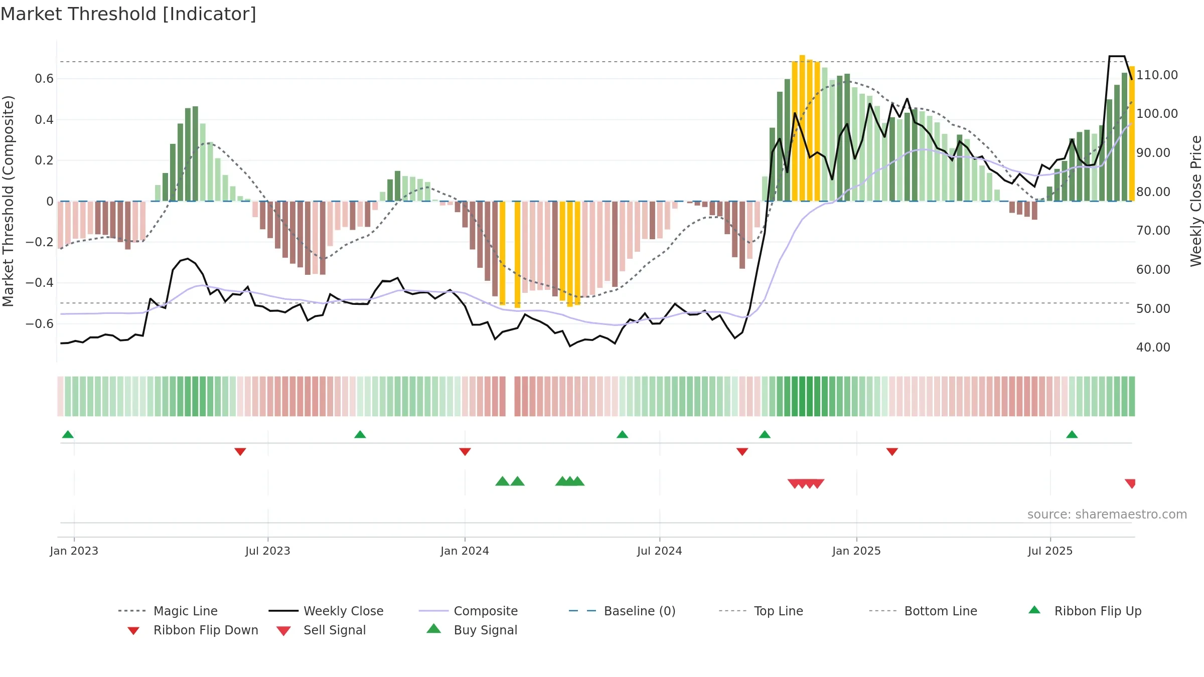Toggle the Ribbon Flip Down legend entry
The height and width of the screenshot is (677, 1204).
pos(192,630)
